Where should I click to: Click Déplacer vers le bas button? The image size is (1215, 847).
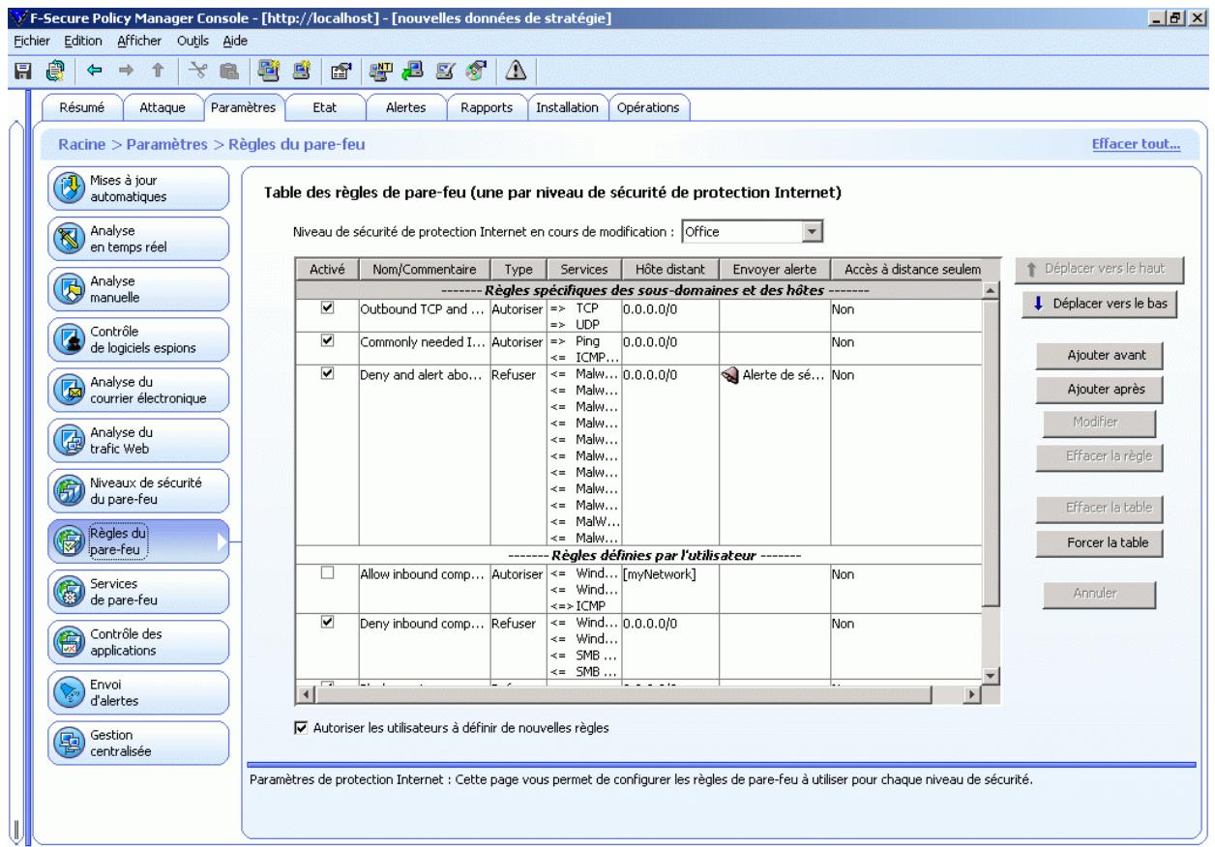1100,304
